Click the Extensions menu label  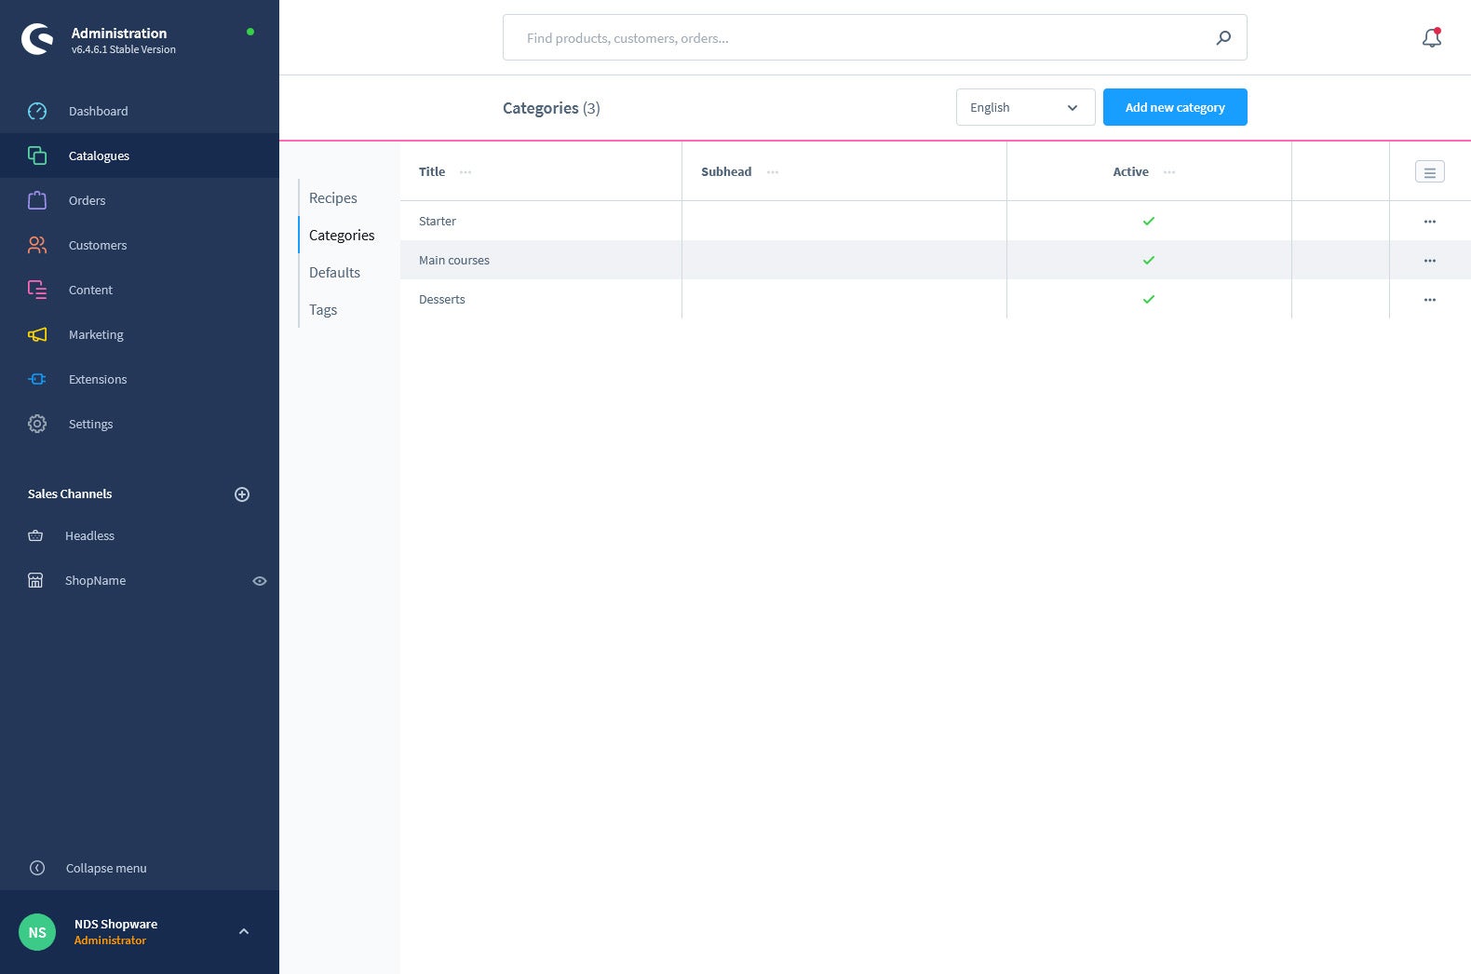(x=98, y=379)
